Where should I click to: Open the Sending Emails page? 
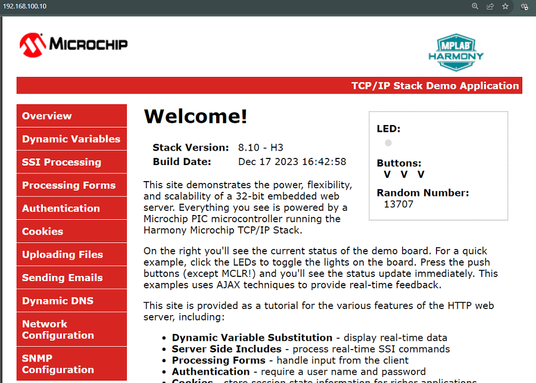coord(71,277)
